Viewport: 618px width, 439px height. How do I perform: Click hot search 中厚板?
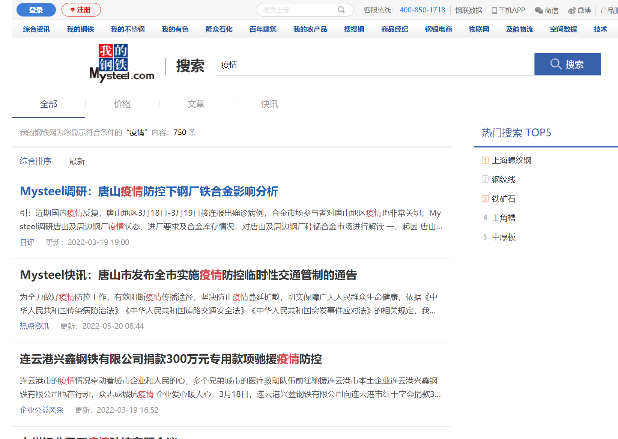(504, 237)
